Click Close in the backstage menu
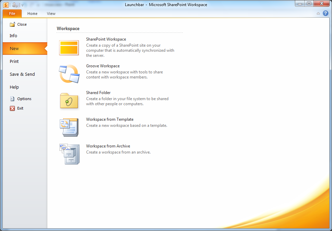Image resolution: width=332 pixels, height=231 pixels. pyautogui.click(x=22, y=24)
